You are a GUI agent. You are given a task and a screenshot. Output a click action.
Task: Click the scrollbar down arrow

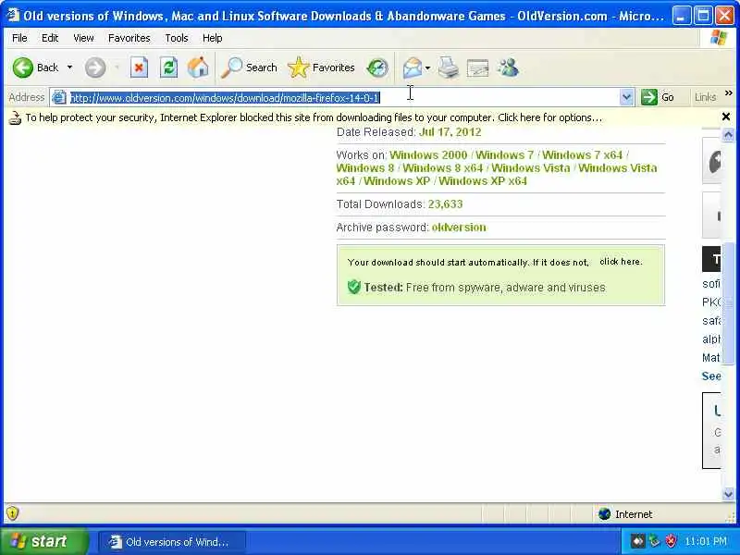(x=728, y=494)
